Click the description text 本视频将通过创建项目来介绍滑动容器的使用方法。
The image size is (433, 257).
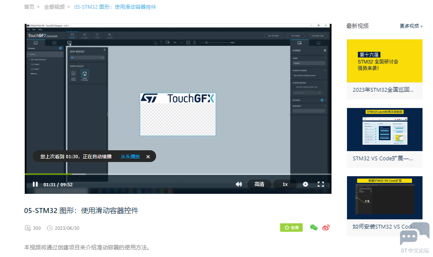pyautogui.click(x=87, y=247)
